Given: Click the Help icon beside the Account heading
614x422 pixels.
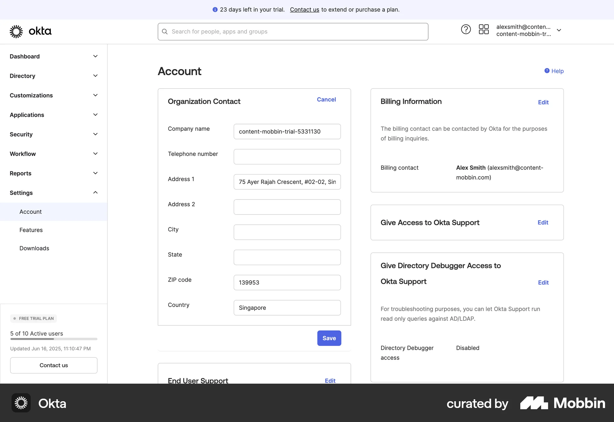Looking at the screenshot, I should coord(547,71).
